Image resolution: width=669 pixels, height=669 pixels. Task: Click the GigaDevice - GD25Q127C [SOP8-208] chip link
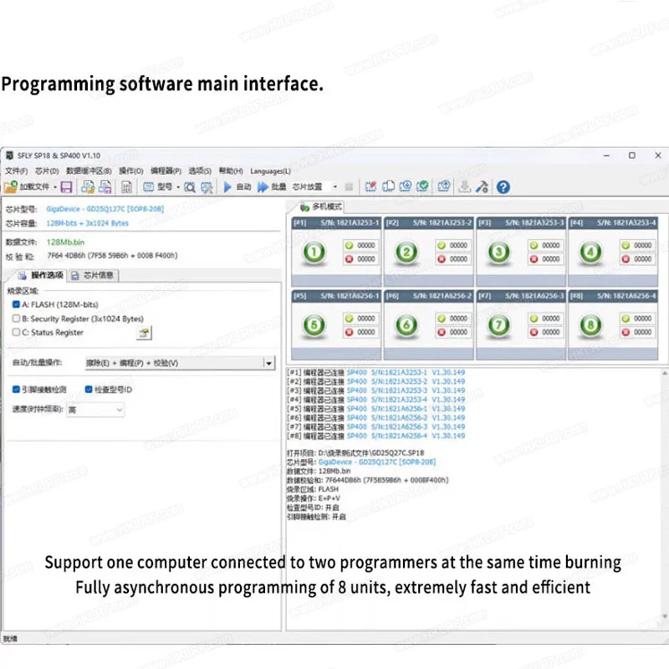[x=105, y=209]
